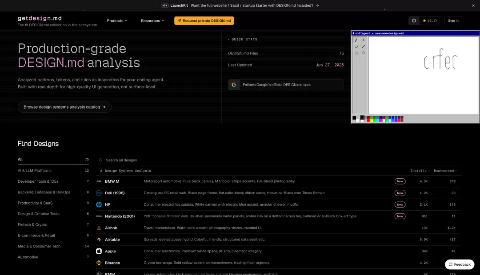The image size is (480, 275).
Task: Pick the bright red palette swatch
Action: 368,120
